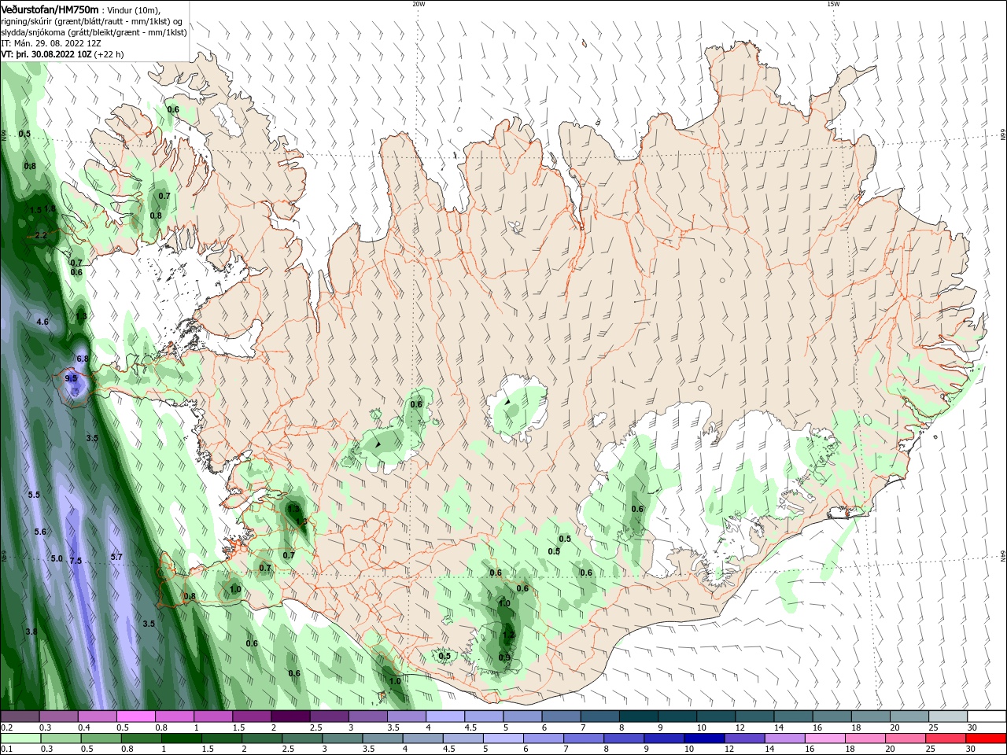The image size is (1007, 755).
Task: Click the 4.6 precipitation value on the map
Action: [42, 322]
